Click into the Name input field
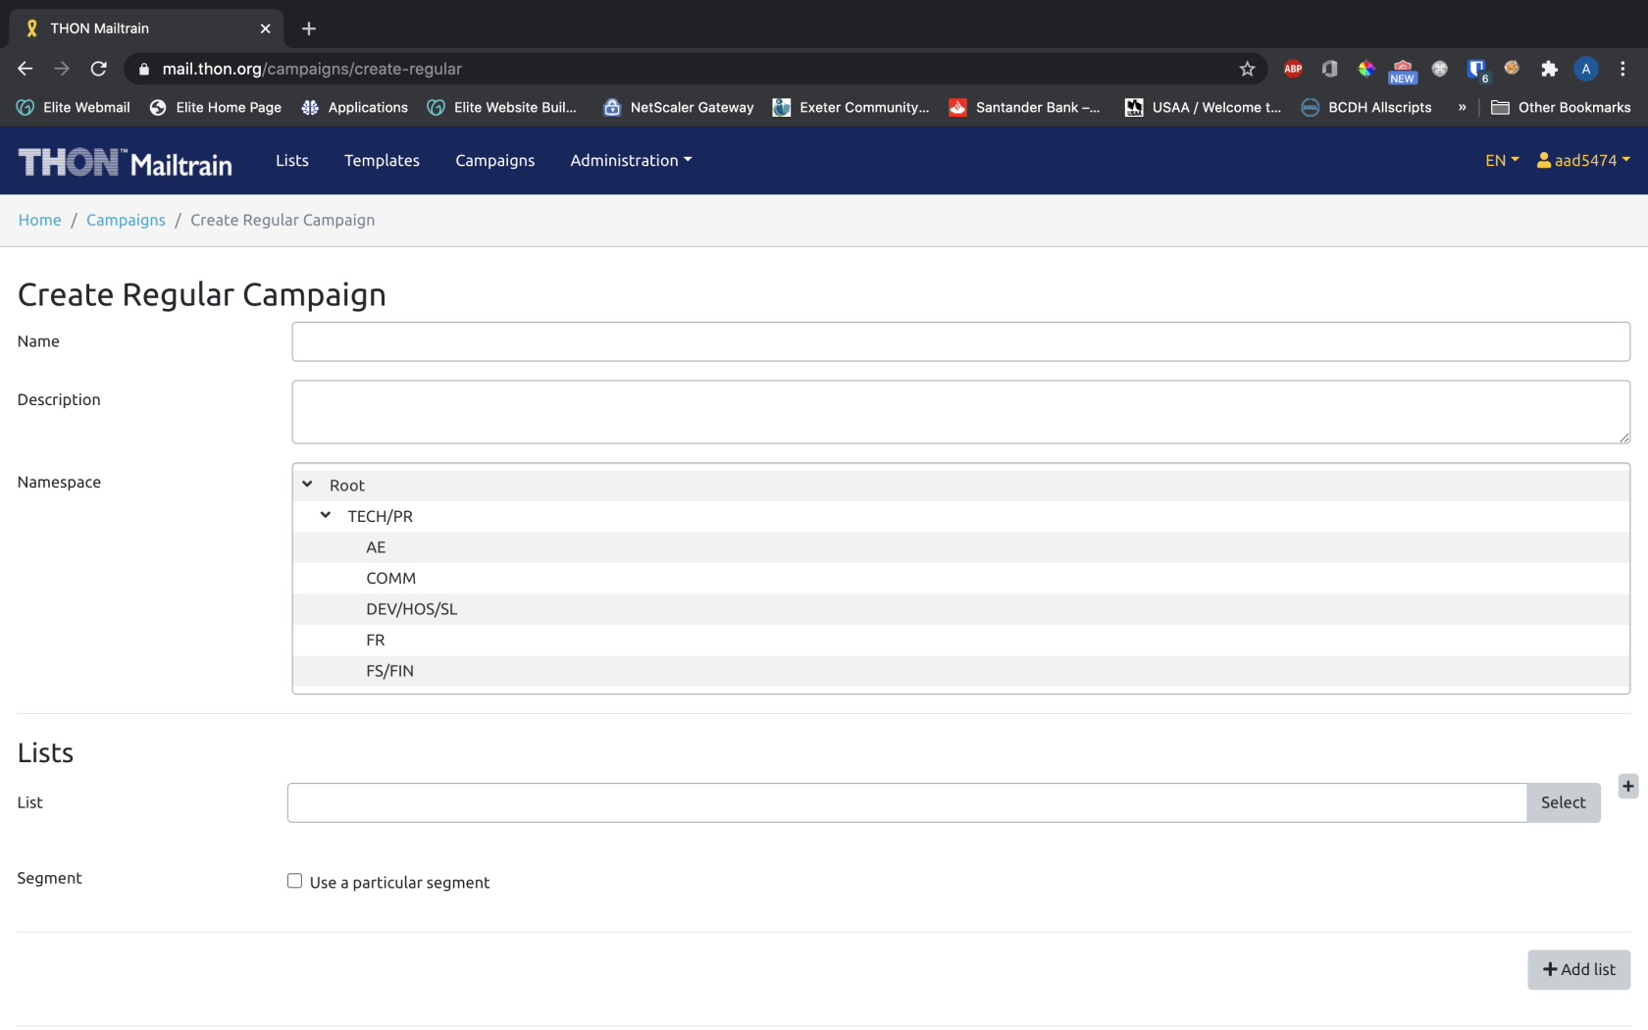The height and width of the screenshot is (1030, 1648). tap(960, 341)
